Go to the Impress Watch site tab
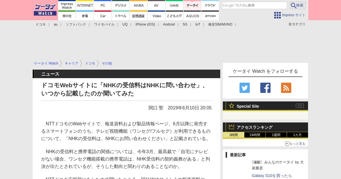This screenshot has height=179, width=341. pos(67,5)
